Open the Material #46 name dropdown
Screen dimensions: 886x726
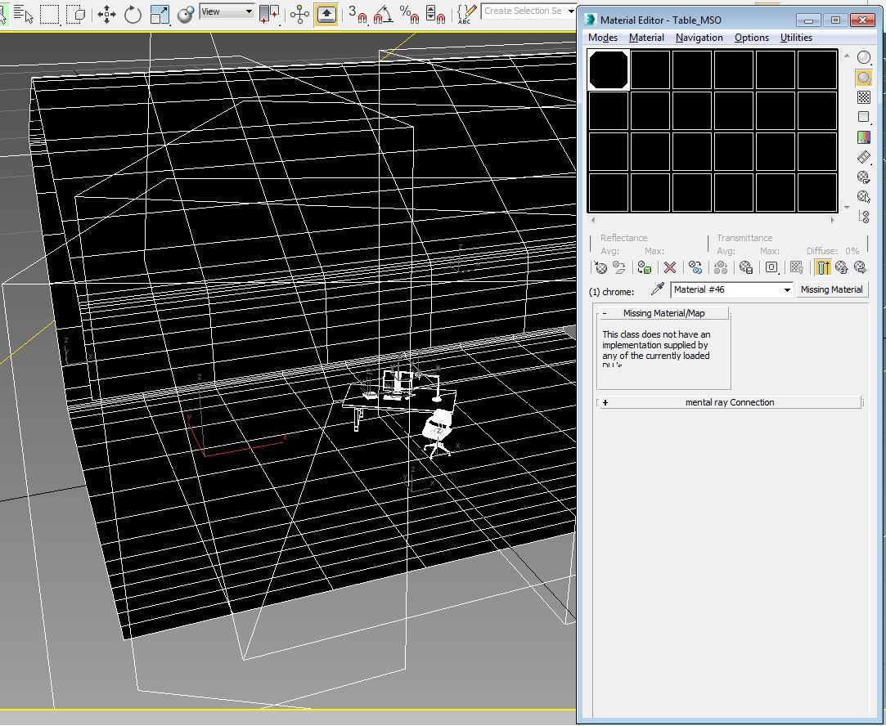[x=787, y=290]
